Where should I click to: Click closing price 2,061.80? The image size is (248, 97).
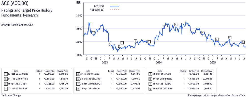208,84
